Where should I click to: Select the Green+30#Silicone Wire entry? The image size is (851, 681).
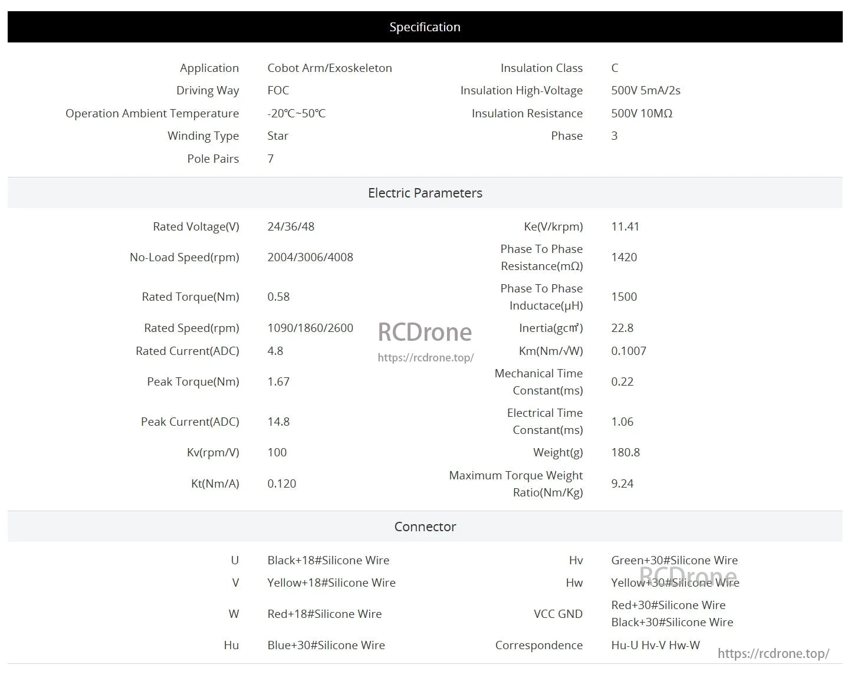coord(674,560)
